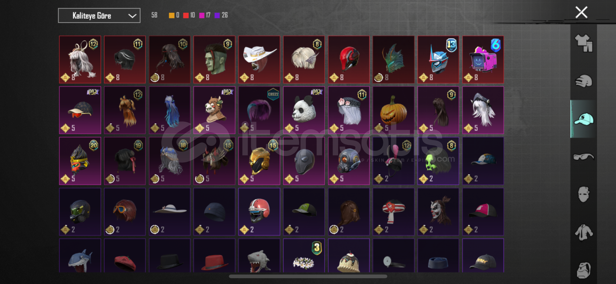Click the horizontal scrollbar at the bottom
Screen dimensions: 616x284
click(308, 276)
